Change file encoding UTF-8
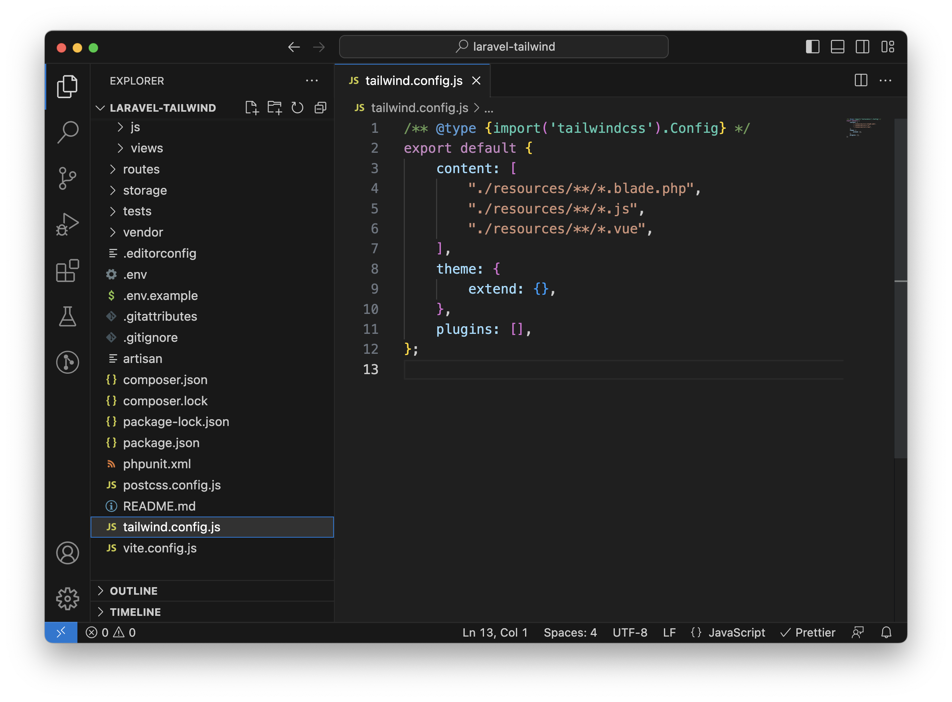This screenshot has height=702, width=952. (630, 633)
